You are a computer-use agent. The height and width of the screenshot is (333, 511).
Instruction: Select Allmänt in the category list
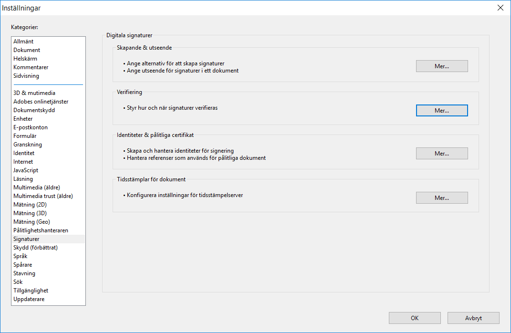tap(23, 42)
